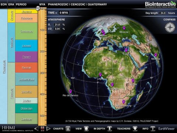Click the timeline slider knob
This screenshot has width=177, height=133.
point(38,8)
